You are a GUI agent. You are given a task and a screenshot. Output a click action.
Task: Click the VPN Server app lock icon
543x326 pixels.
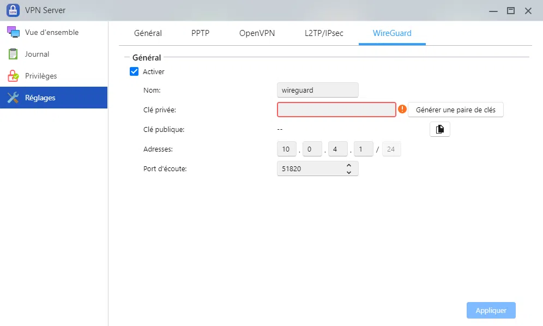click(13, 10)
